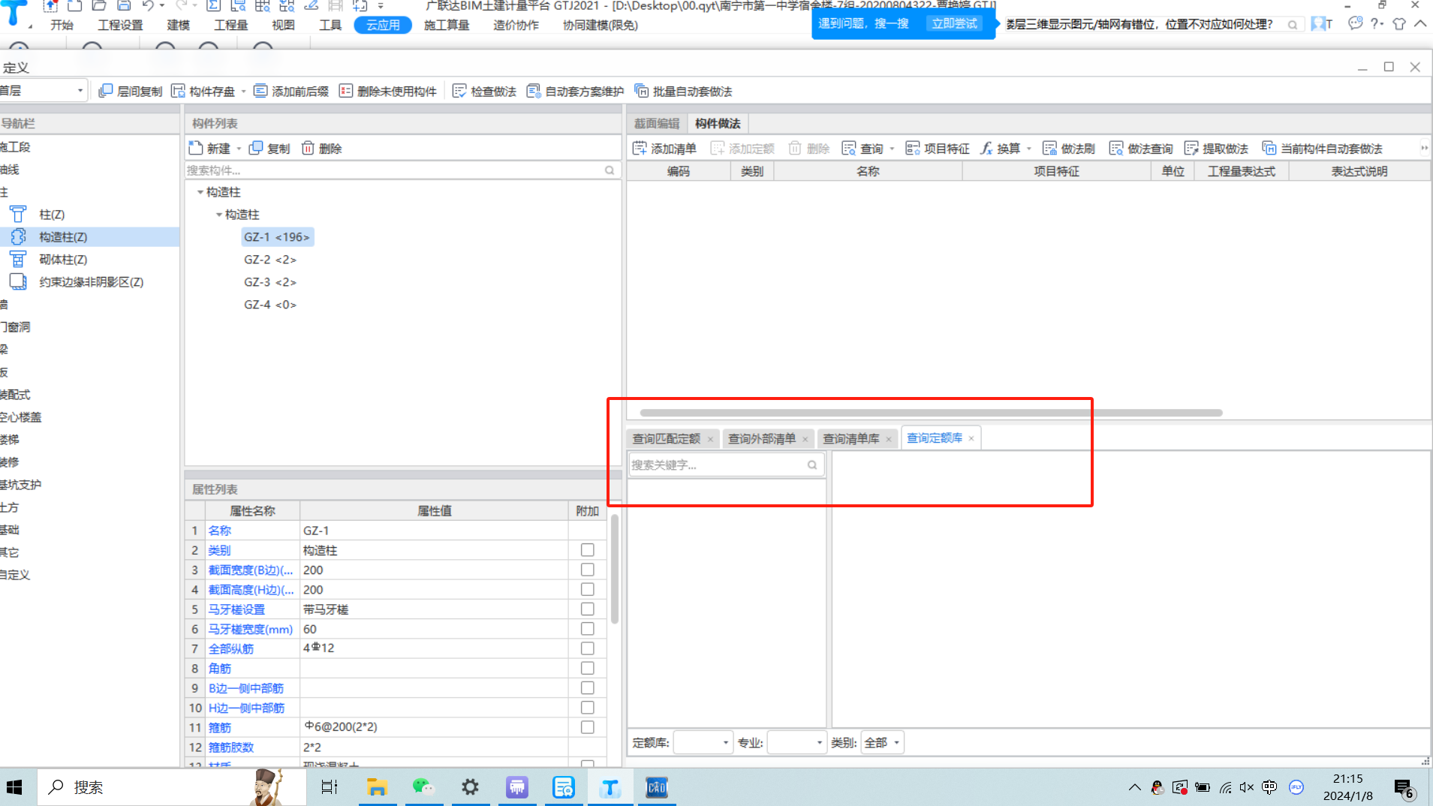
Task: Click 当前构件自动套做法
Action: pos(1323,149)
